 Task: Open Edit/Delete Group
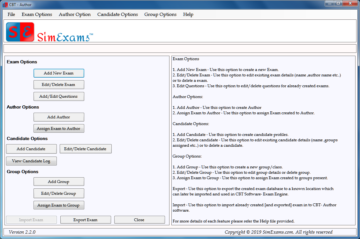click(59, 193)
